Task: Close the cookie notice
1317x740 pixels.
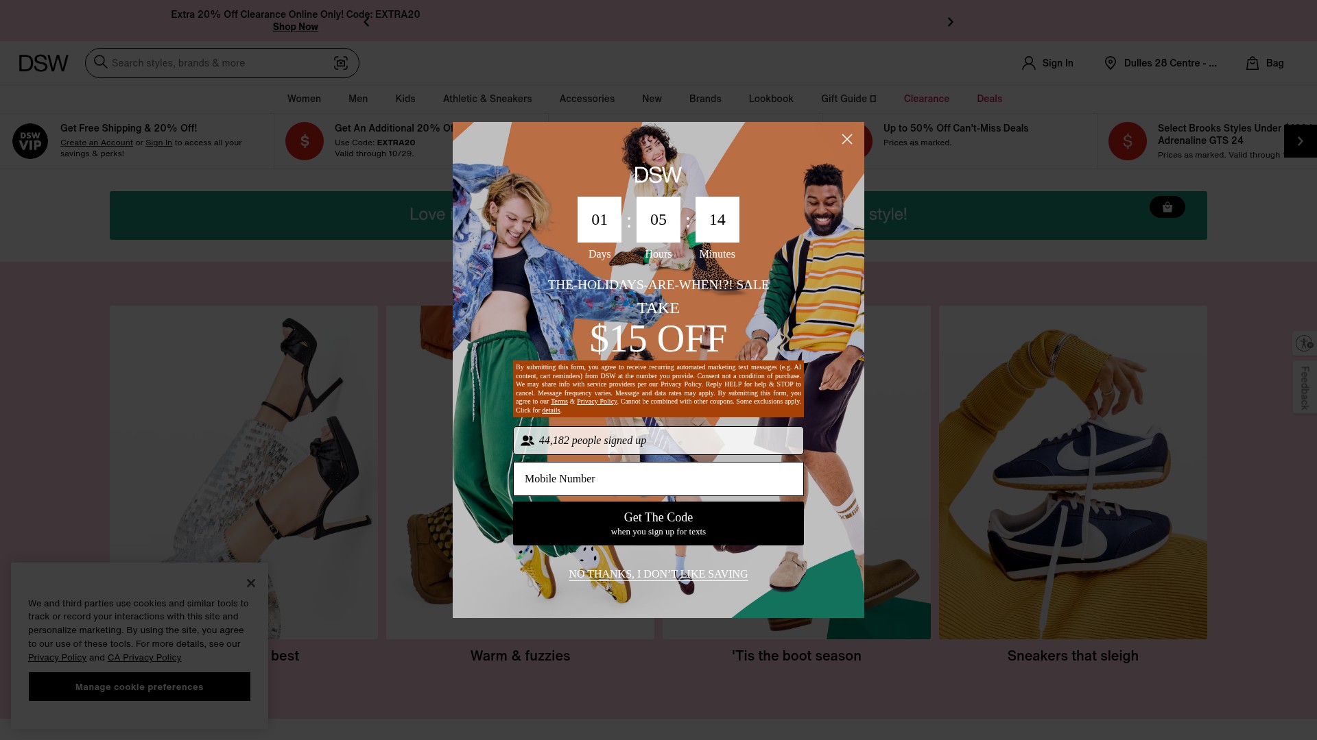Action: 251,583
